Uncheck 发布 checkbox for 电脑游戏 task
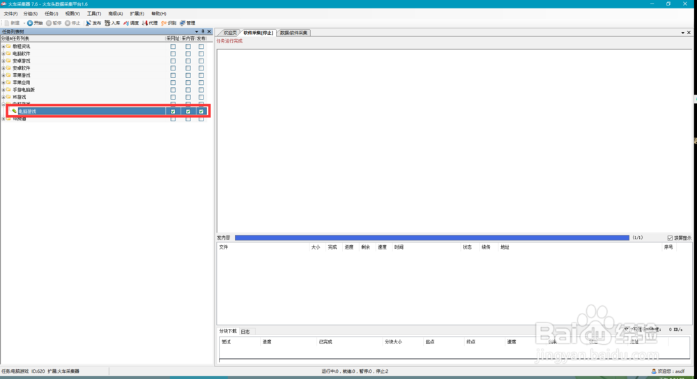The width and height of the screenshot is (697, 379). click(201, 111)
